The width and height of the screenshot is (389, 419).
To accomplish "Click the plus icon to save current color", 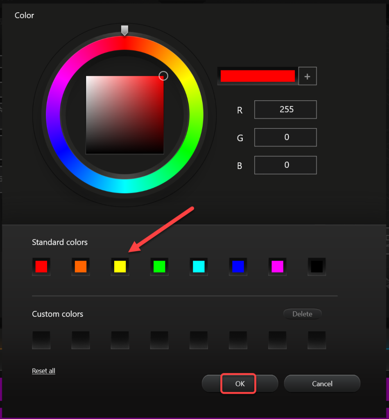I will coord(308,76).
